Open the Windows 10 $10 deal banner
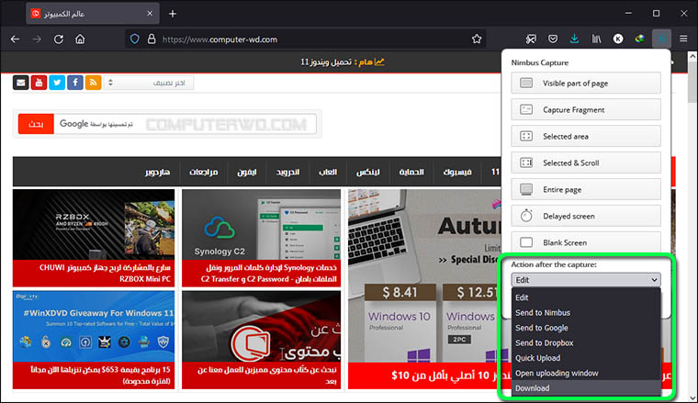 pos(424,289)
